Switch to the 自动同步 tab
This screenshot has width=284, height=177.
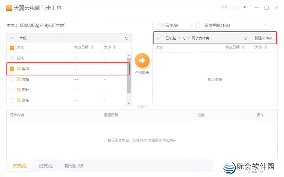tap(74, 166)
